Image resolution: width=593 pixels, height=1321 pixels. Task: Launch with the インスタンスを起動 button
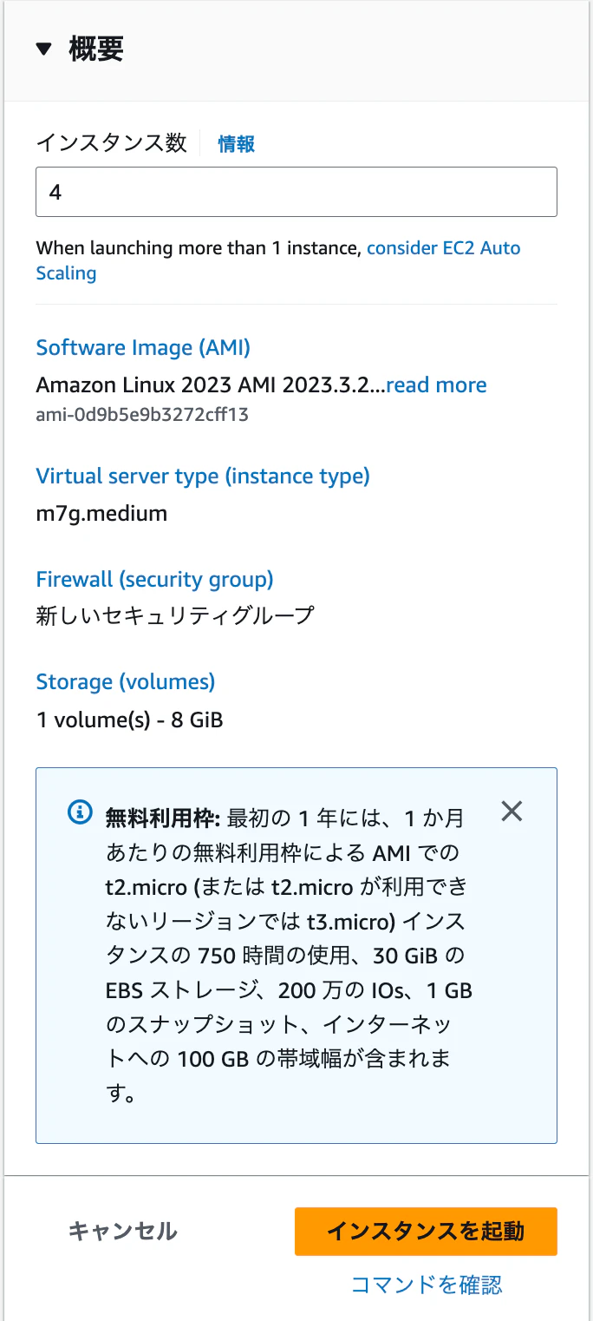(x=426, y=1231)
